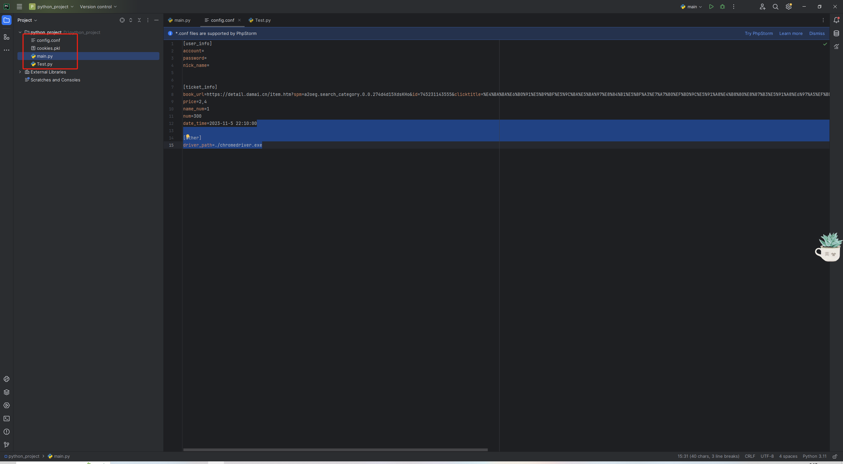Open the main run configuration dropdown
The image size is (843, 464).
pos(692,7)
